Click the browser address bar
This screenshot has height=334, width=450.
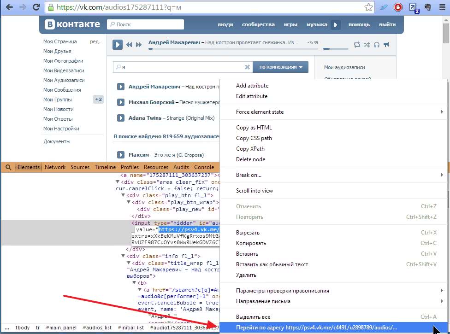(x=209, y=7)
